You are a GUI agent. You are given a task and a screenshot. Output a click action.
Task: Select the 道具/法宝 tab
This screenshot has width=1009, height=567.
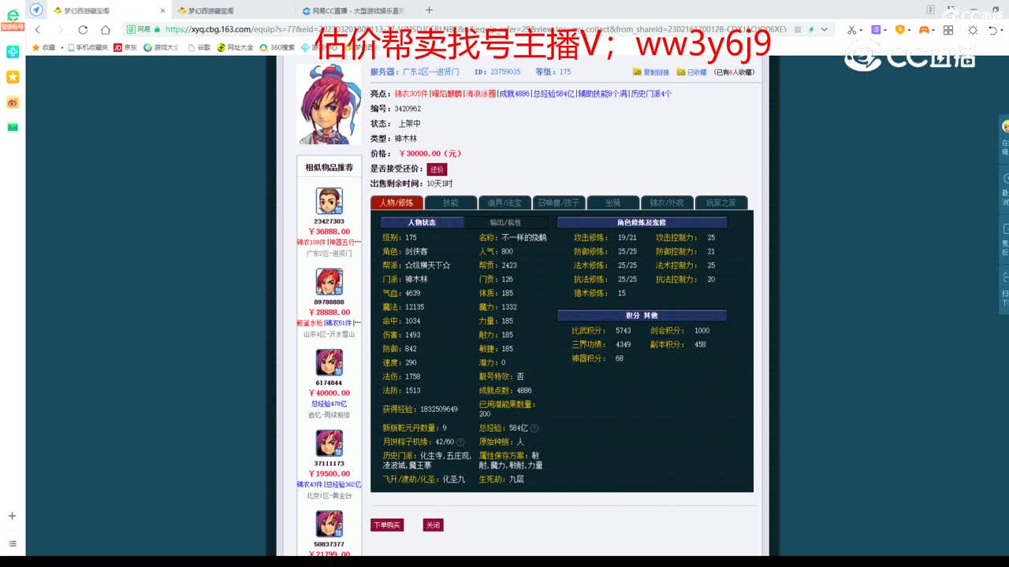tap(504, 202)
